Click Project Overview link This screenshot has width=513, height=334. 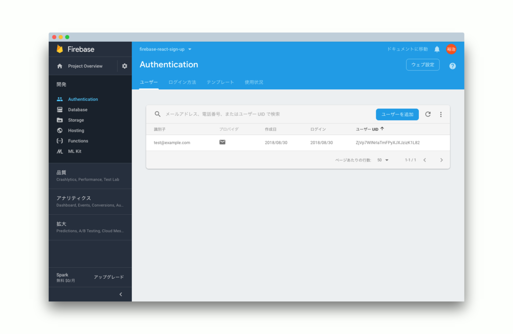[85, 66]
